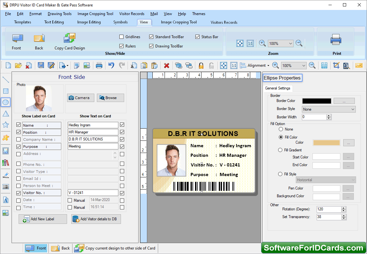Increase the Rotation degree spinner
367x254 pixels.
click(344, 208)
